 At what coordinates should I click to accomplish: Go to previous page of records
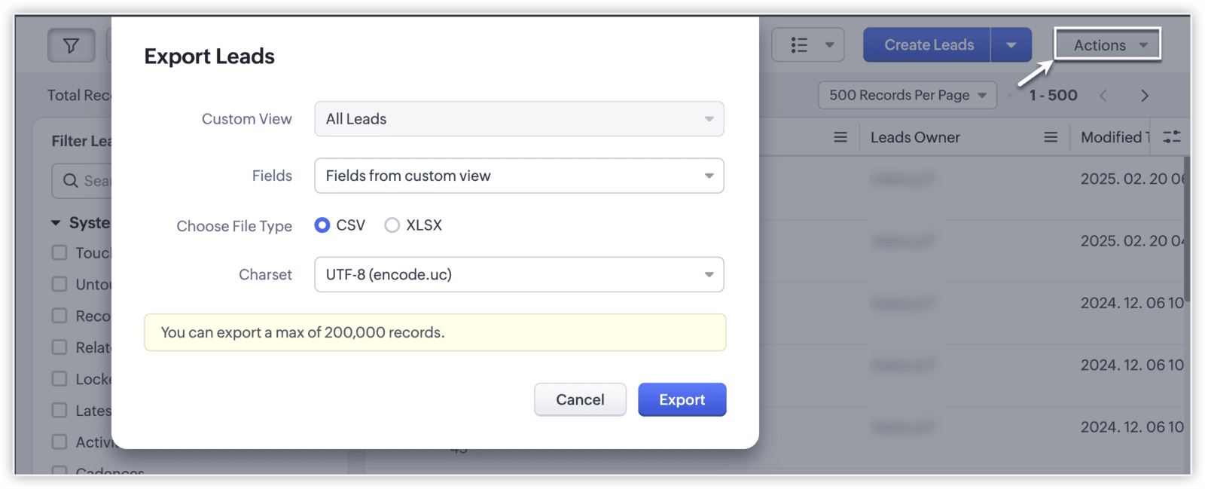[x=1103, y=96]
